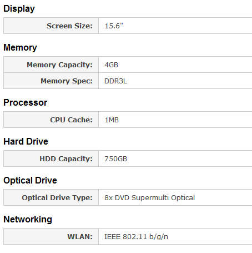Select the Screen Size label
The width and height of the screenshot is (252, 253).
(x=69, y=26)
